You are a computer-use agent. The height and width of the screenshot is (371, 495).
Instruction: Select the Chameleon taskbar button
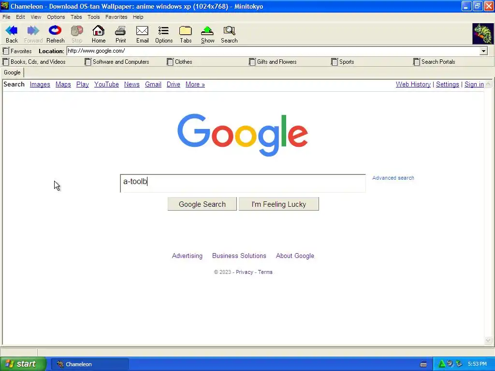tap(89, 364)
